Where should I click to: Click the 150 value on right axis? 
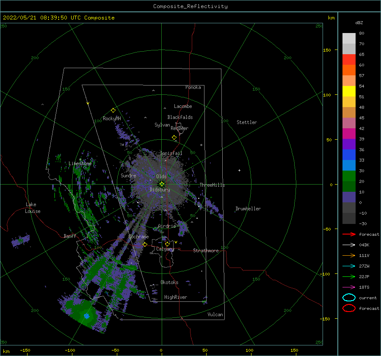pos(327,50)
